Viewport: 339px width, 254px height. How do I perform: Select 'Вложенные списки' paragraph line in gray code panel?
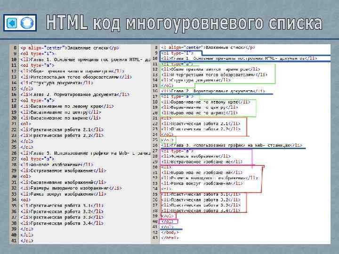70,48
